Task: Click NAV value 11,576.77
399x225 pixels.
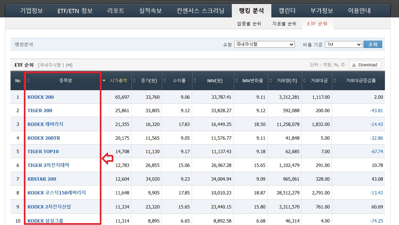Action: 221,138
